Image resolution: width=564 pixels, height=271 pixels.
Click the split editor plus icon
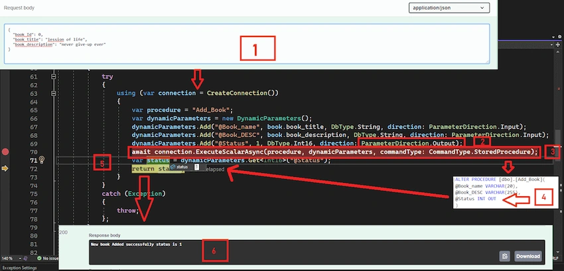coord(559,44)
